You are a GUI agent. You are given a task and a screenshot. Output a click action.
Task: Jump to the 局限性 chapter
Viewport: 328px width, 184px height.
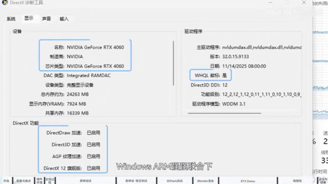tap(297, 181)
